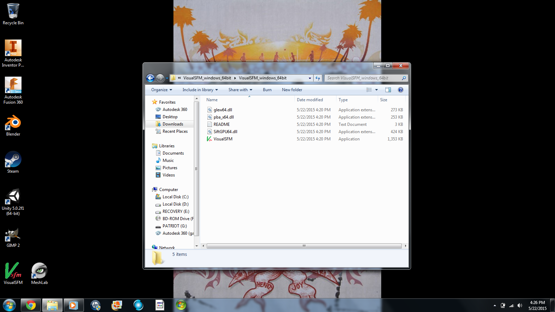Screen dimensions: 555x312
Task: Click the horizontal scrollbar thumb in file list
Action: pyautogui.click(x=304, y=246)
